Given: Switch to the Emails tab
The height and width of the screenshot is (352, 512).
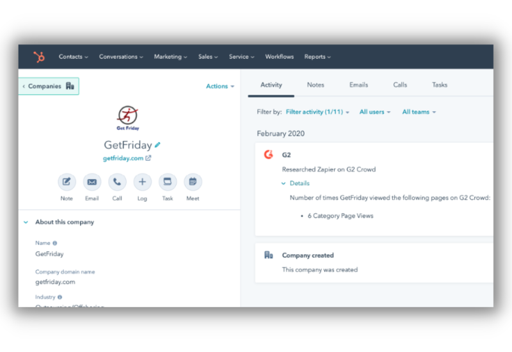Looking at the screenshot, I should click(358, 85).
